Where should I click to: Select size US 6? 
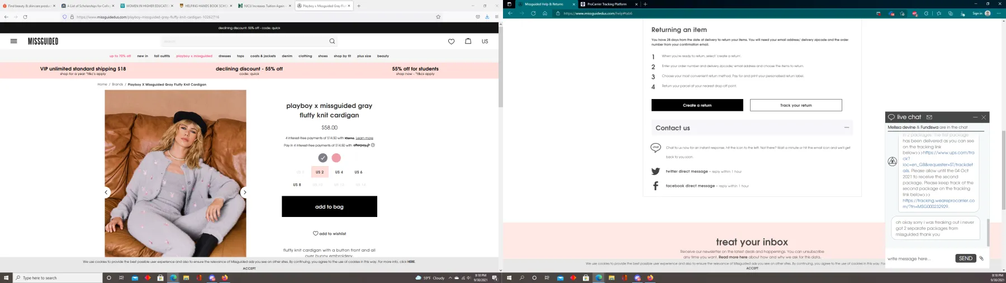point(358,172)
